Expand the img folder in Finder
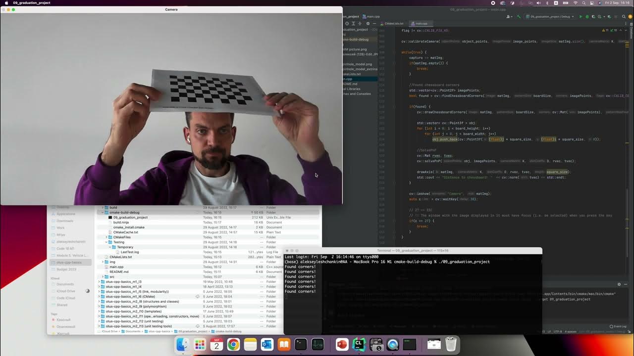Screen dimensions: 634x356 pos(103,262)
